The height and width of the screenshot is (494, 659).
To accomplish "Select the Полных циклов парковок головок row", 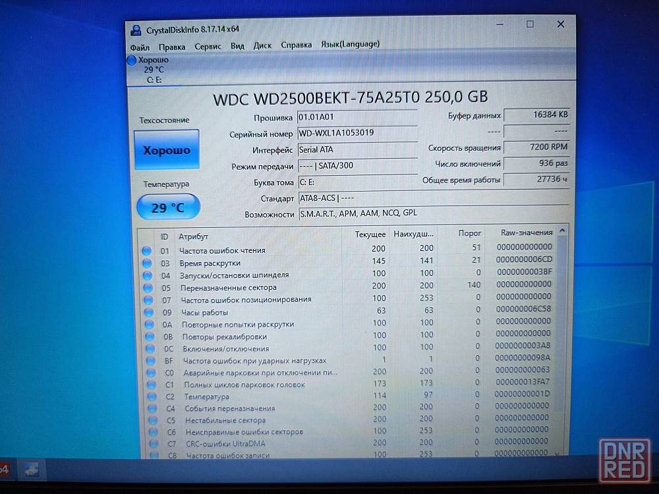I will [350, 383].
